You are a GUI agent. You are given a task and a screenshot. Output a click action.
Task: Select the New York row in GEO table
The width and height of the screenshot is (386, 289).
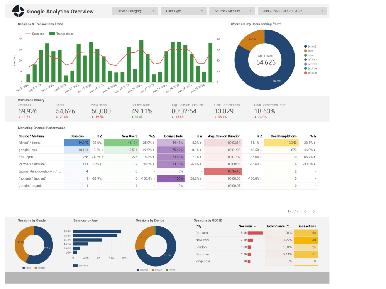pos(202,240)
